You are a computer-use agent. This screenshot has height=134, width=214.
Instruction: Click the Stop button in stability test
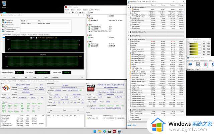[x=14, y=77]
